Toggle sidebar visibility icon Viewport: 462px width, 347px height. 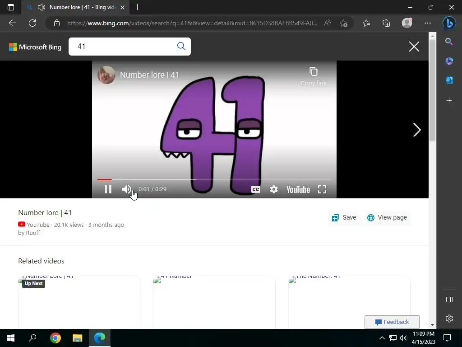tap(449, 300)
